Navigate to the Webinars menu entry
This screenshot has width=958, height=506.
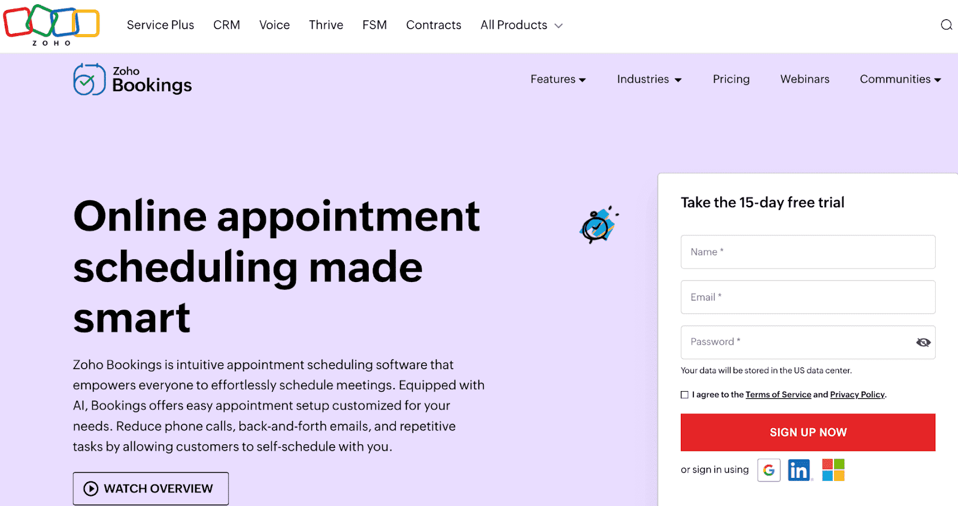click(x=804, y=79)
